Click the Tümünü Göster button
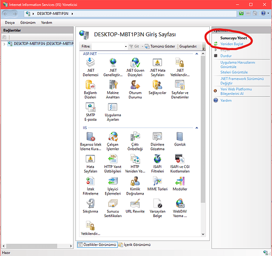The image size is (272, 256). tap(160, 47)
